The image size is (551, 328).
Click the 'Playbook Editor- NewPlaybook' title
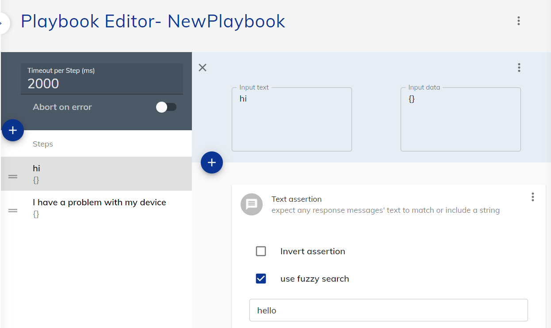point(153,21)
